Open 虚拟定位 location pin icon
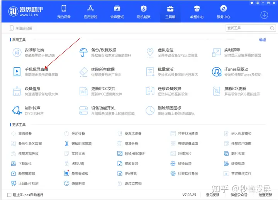This screenshot has width=278, height=200. coord(150,52)
